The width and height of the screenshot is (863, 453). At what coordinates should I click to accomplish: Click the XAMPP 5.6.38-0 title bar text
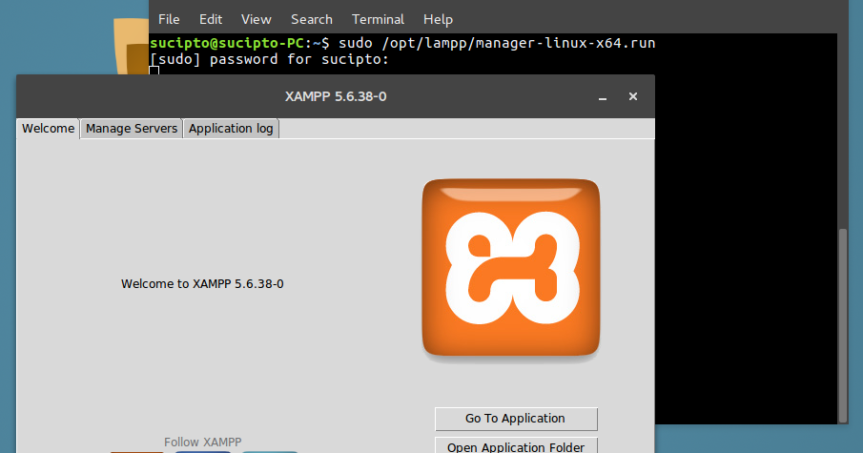[336, 96]
